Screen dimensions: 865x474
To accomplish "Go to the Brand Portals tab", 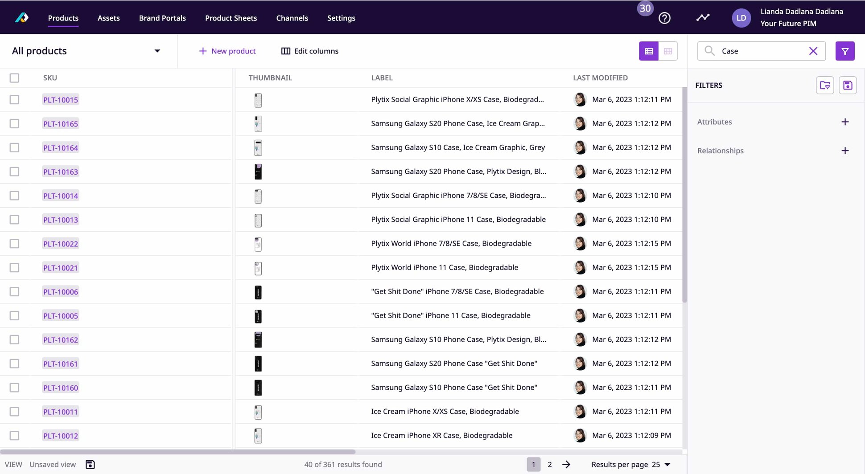I will pyautogui.click(x=162, y=18).
